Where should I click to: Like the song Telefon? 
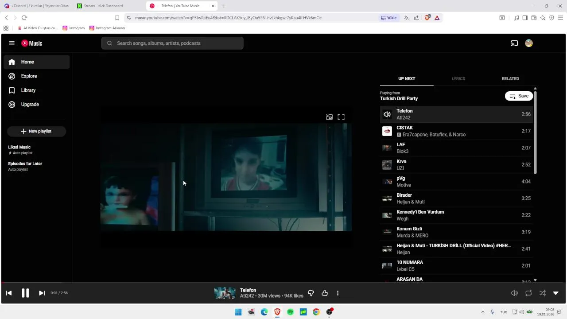325,293
